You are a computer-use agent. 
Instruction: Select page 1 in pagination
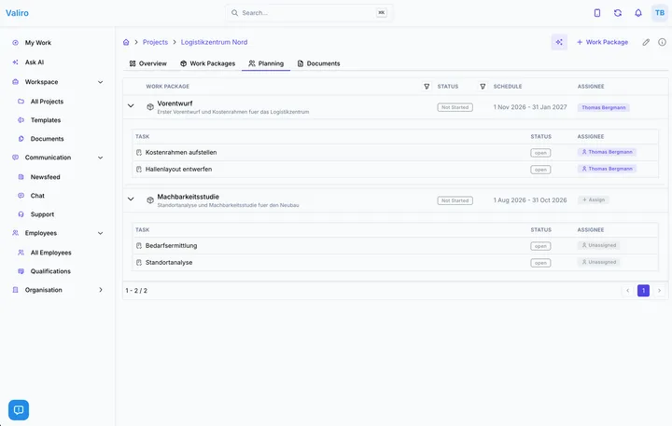click(x=643, y=291)
